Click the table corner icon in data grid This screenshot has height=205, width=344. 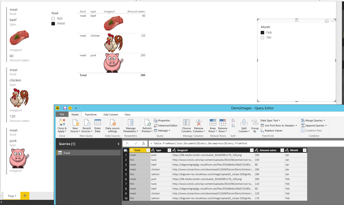point(126,150)
